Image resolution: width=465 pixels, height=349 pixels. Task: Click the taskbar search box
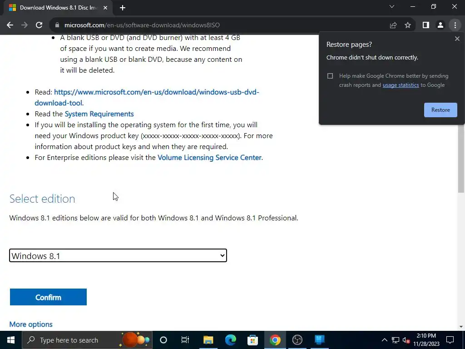(x=87, y=340)
